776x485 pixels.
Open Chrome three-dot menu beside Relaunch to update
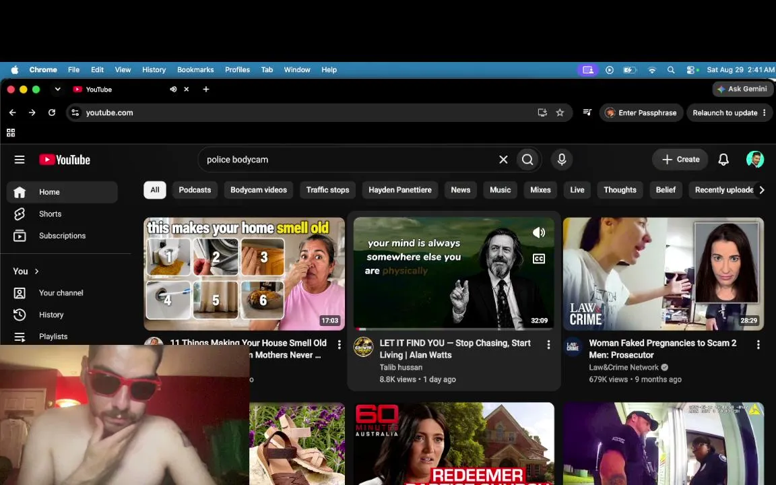click(765, 113)
